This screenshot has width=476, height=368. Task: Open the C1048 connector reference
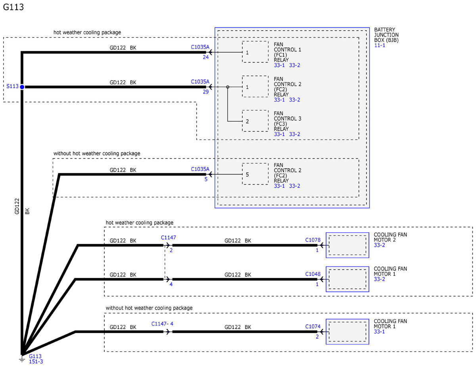pyautogui.click(x=312, y=274)
